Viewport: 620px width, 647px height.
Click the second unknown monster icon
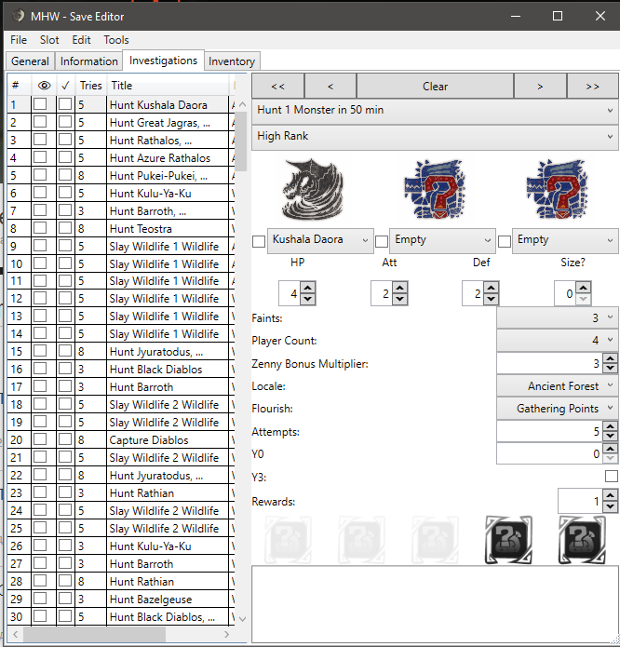pyautogui.click(x=435, y=189)
